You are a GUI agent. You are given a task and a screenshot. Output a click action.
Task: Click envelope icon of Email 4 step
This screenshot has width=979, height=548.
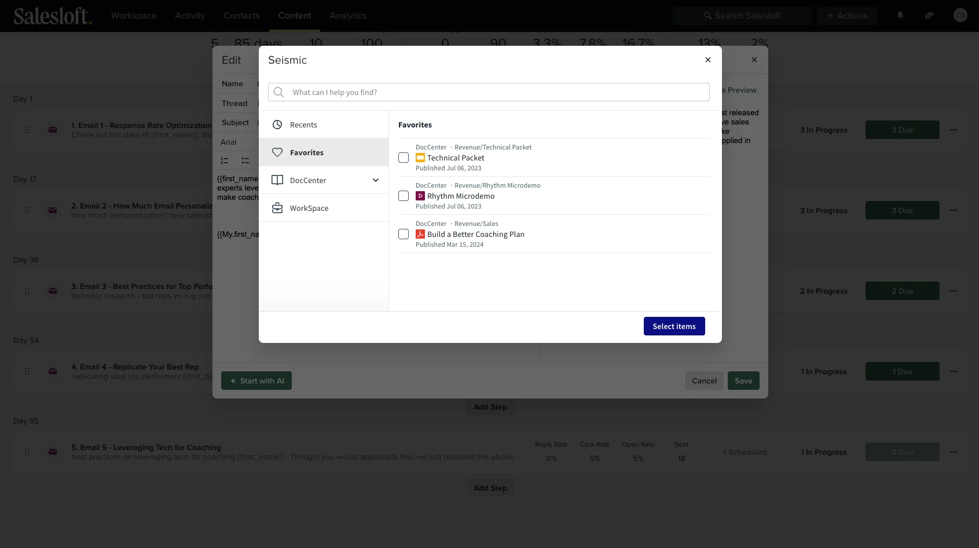click(53, 371)
